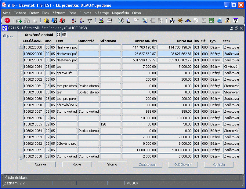Click the record list scroll up arrow
The image size is (246, 189).
point(21,47)
